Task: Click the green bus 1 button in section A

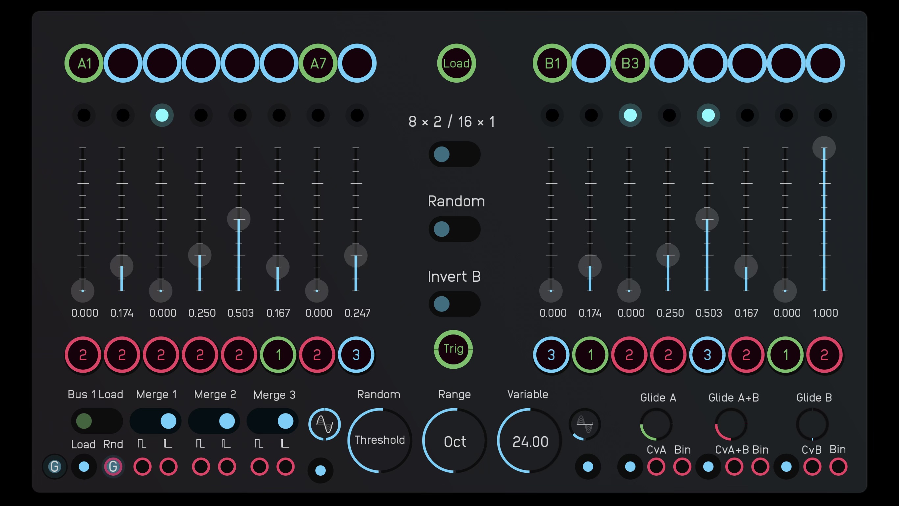Action: (x=278, y=355)
